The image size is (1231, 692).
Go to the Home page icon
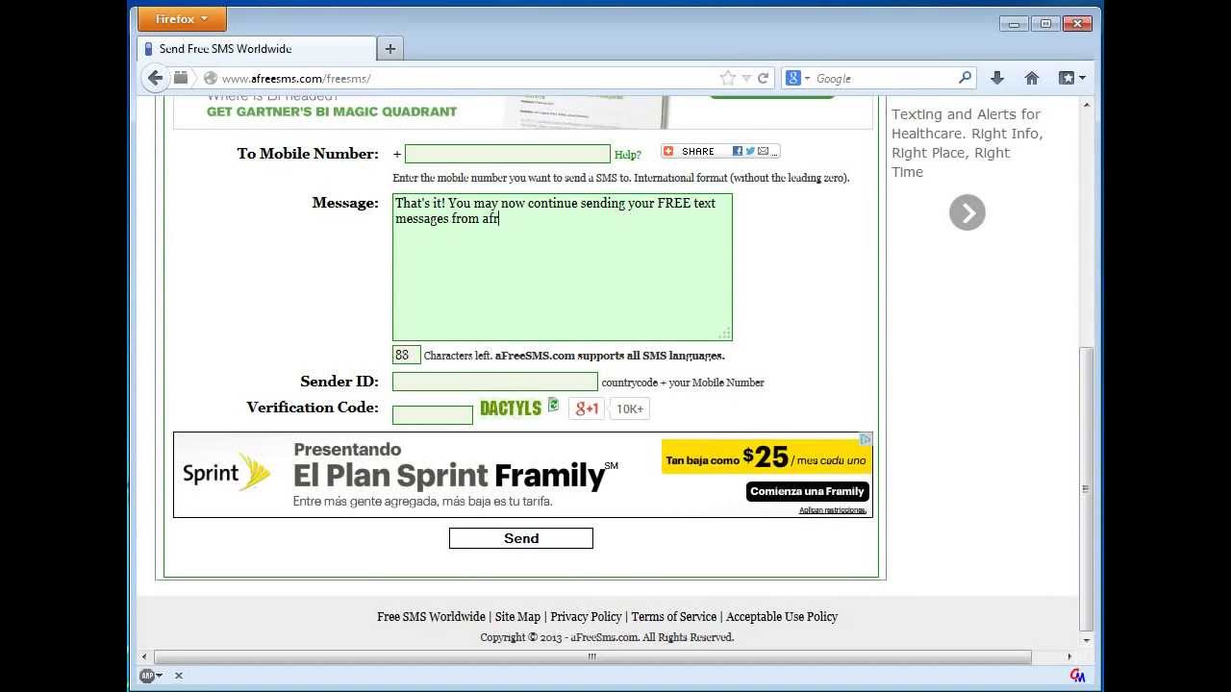point(1032,78)
